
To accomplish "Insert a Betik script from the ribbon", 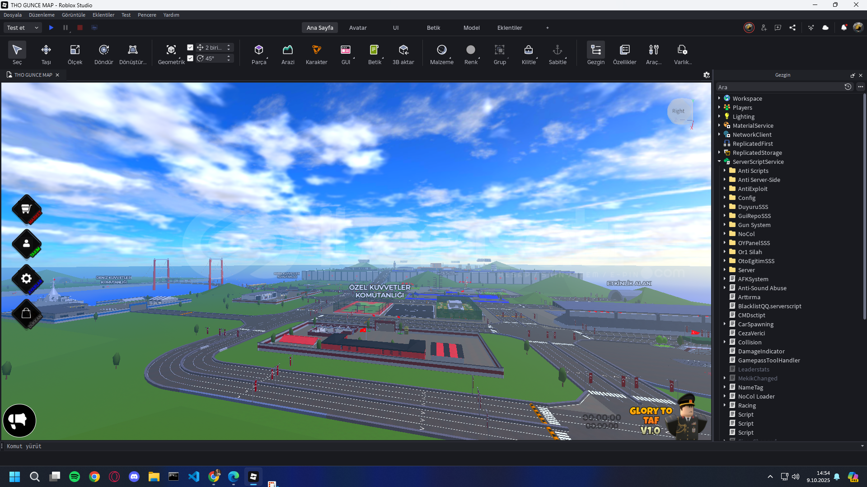I will (375, 54).
